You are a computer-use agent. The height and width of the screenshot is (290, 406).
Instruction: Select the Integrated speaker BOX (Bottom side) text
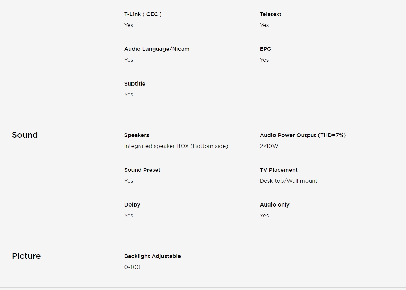point(176,146)
